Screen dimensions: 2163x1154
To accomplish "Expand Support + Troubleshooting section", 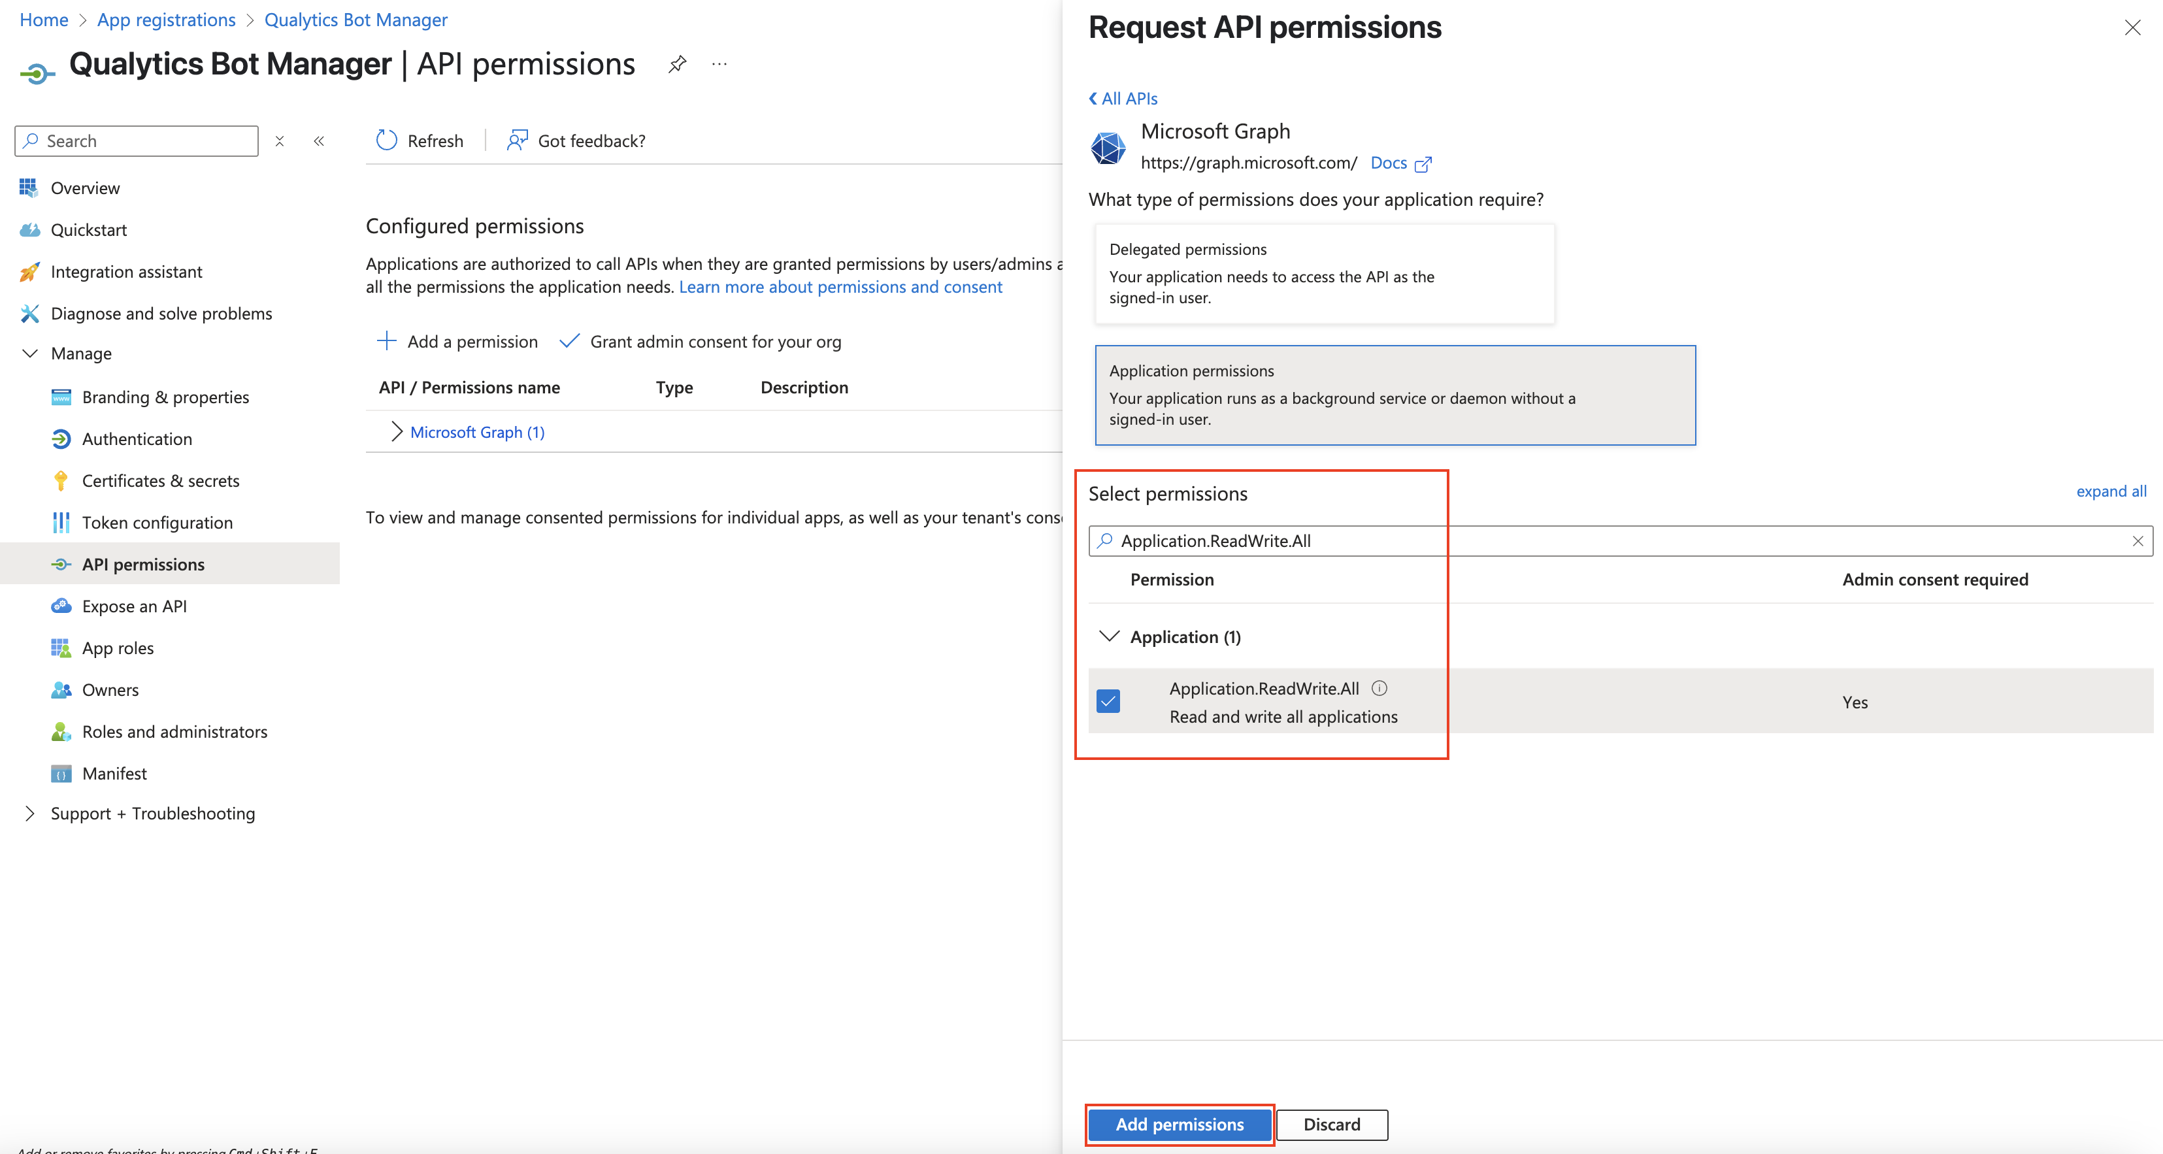I will click(x=30, y=813).
